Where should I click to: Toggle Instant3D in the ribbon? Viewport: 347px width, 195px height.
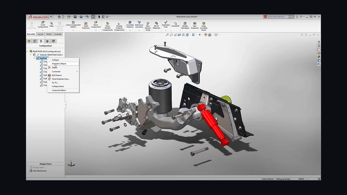point(175,24)
